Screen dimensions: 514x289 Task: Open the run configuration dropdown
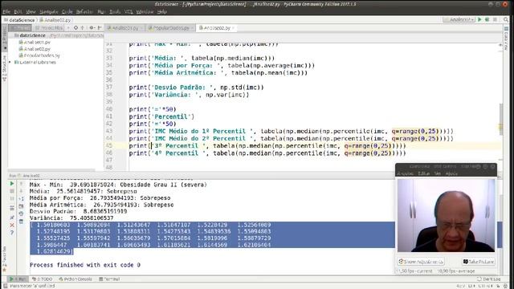459,19
